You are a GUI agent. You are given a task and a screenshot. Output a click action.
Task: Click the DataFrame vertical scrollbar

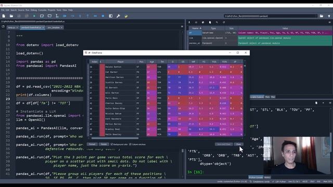pyautogui.click(x=245, y=66)
